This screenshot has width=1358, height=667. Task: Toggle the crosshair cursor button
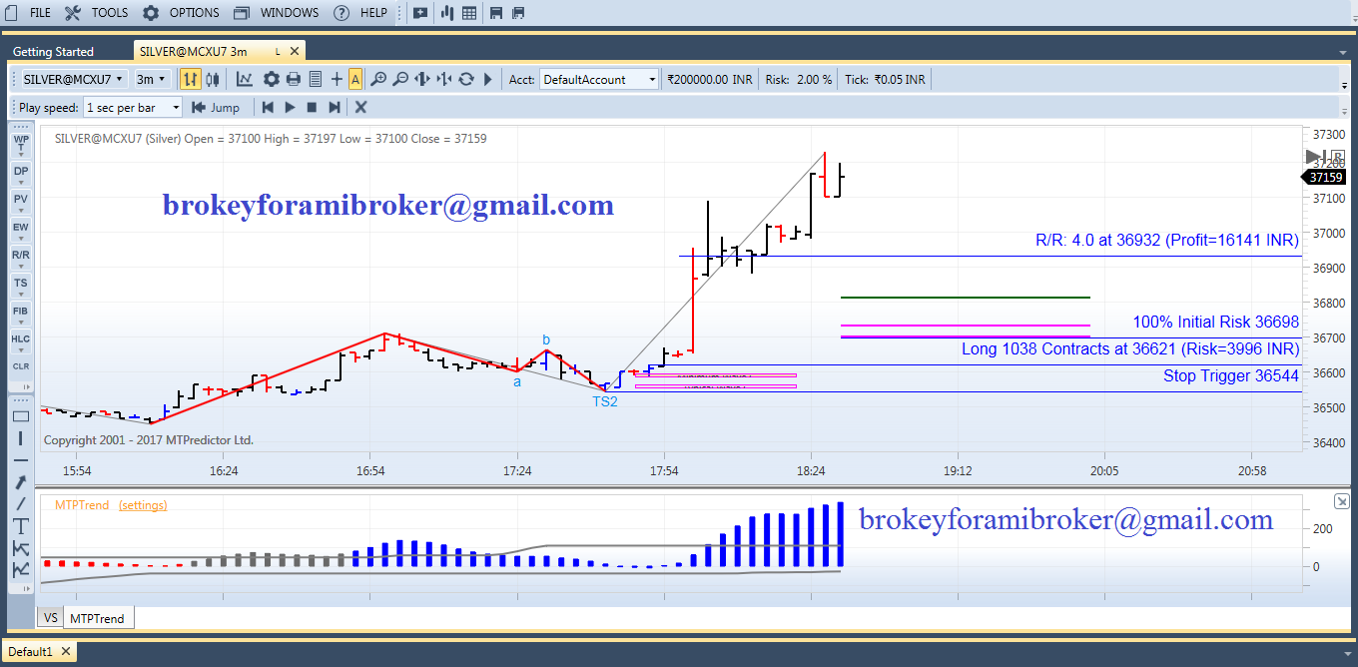(x=337, y=79)
